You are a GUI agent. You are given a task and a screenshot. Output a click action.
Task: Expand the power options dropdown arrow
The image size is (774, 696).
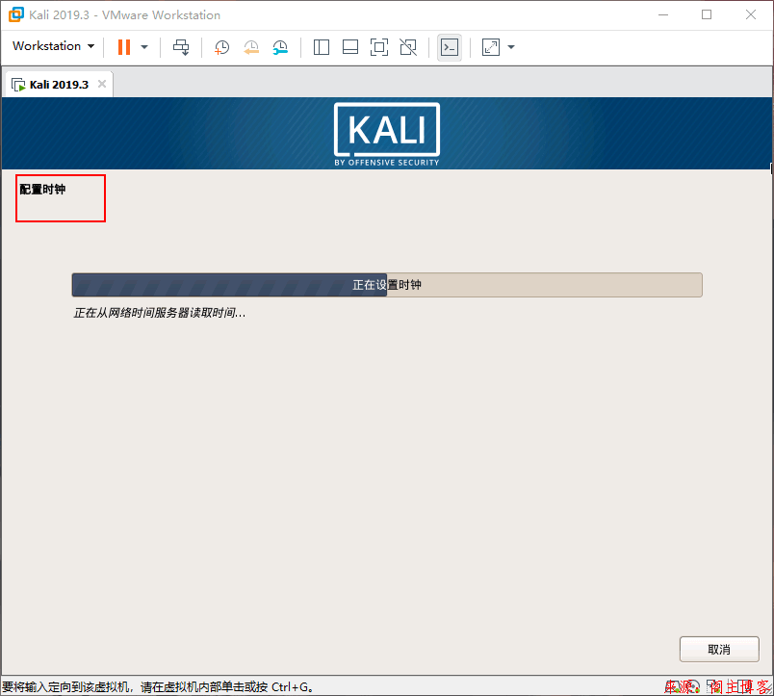coord(144,47)
